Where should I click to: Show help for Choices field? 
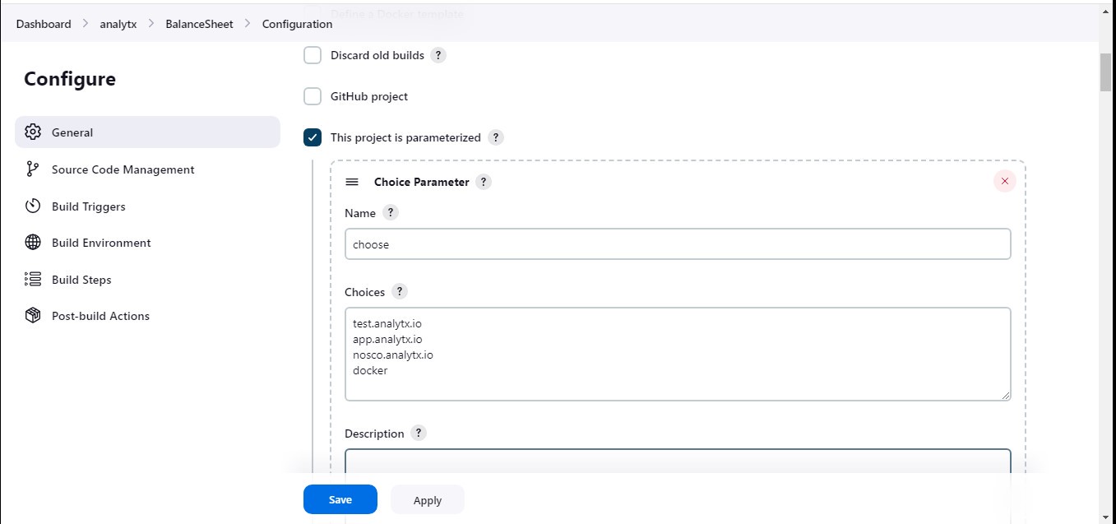[x=399, y=292]
